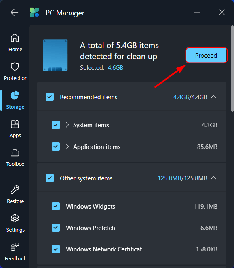The height and width of the screenshot is (268, 234).
Task: Click the System items label
Action: 91,125
